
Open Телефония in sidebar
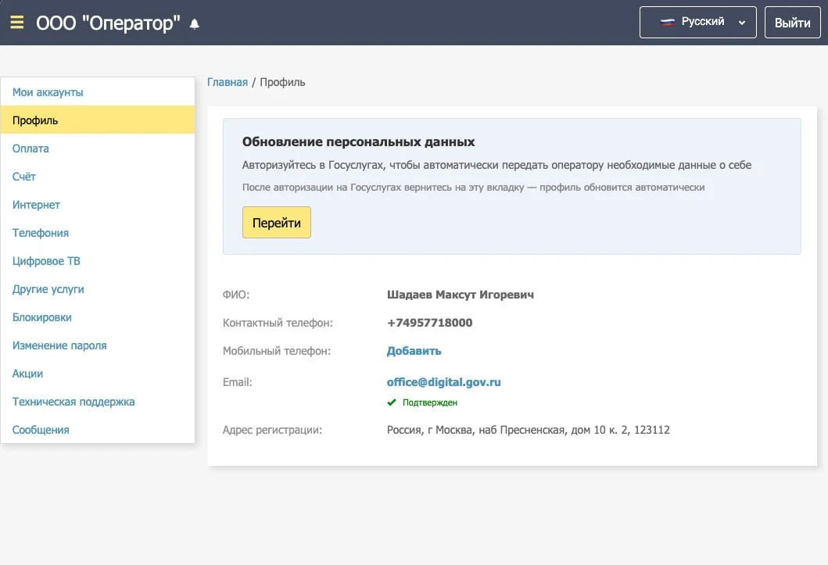pos(98,233)
